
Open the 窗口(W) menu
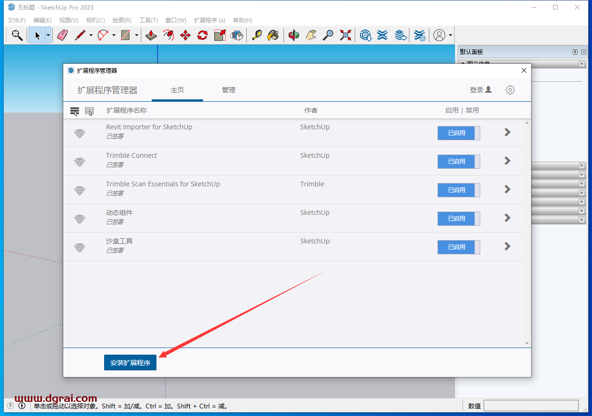tap(176, 20)
